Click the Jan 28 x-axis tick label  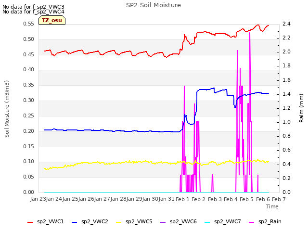(x=118, y=199)
